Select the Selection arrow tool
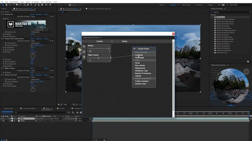Screen dimensions: 252x141 point(3,5)
